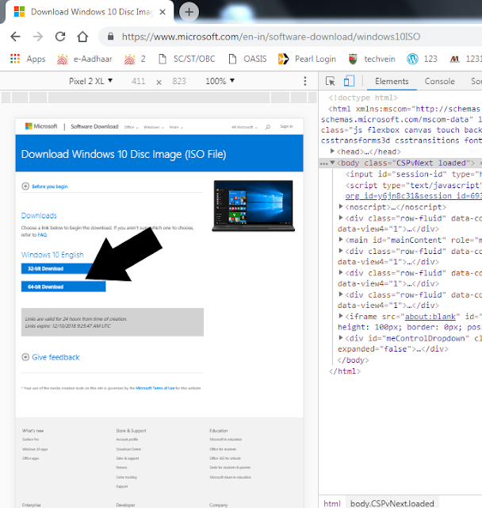Image resolution: width=482 pixels, height=508 pixels.
Task: Click the Microsoft logo
Action: pyautogui.click(x=41, y=126)
